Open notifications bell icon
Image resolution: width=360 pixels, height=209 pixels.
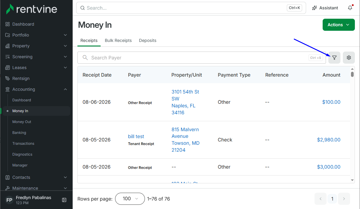[350, 8]
